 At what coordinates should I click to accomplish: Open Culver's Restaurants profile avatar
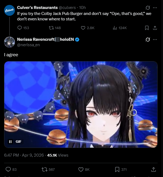pos(9,10)
